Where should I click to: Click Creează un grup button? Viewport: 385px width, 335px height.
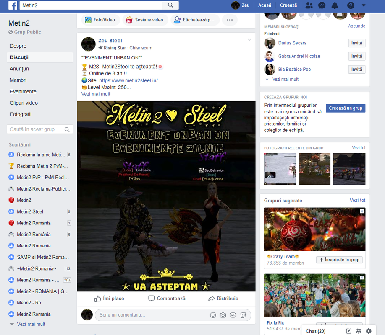click(x=346, y=108)
